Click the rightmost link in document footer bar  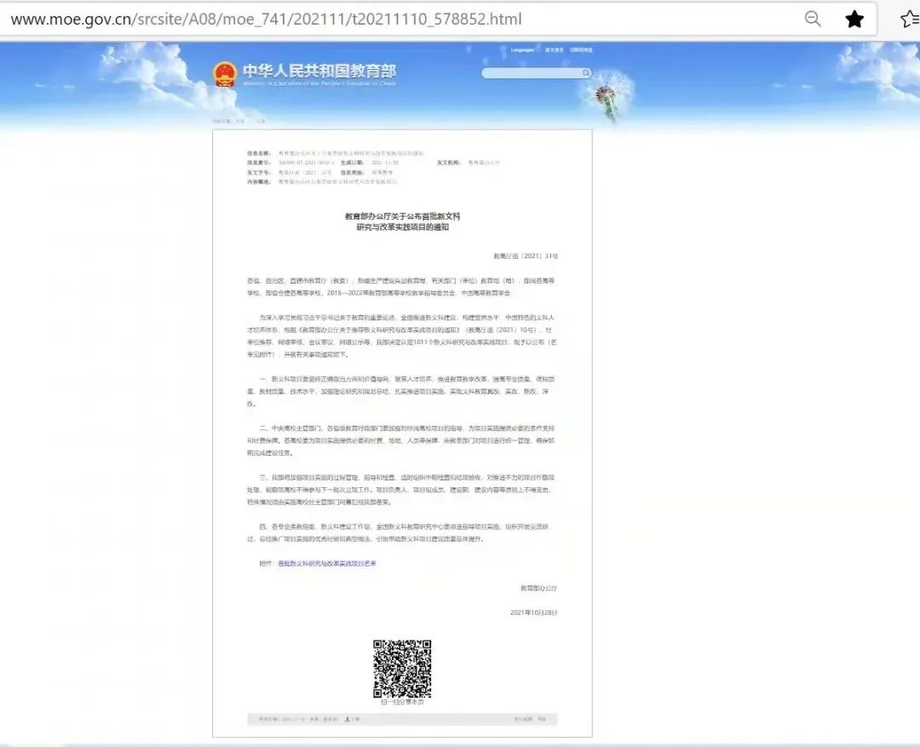tap(541, 720)
